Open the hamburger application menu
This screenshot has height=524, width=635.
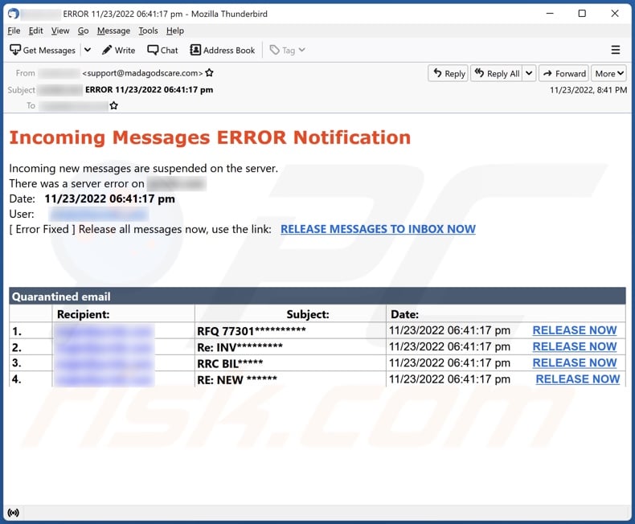(616, 50)
